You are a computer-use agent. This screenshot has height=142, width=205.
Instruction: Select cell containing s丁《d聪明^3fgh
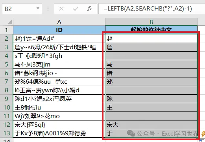click(59, 56)
